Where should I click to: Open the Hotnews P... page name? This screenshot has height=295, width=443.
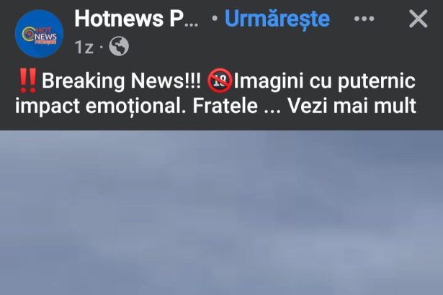[x=136, y=19]
